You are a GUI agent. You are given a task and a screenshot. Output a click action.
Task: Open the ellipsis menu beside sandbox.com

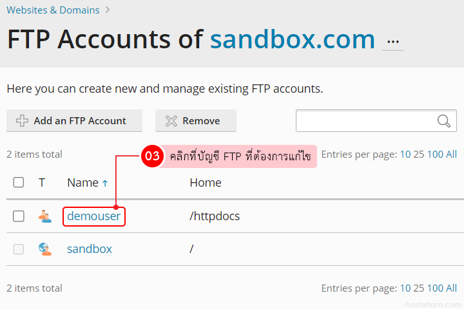coord(392,42)
